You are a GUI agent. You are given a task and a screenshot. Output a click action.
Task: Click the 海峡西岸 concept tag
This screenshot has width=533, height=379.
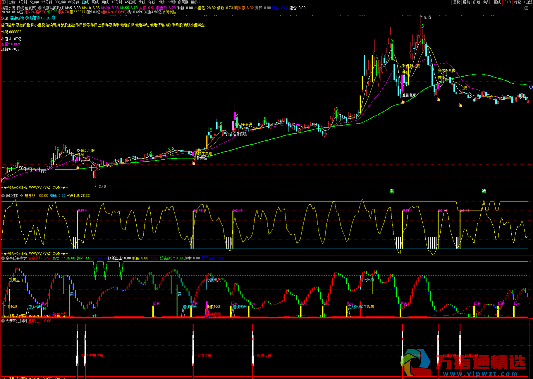(x=33, y=18)
